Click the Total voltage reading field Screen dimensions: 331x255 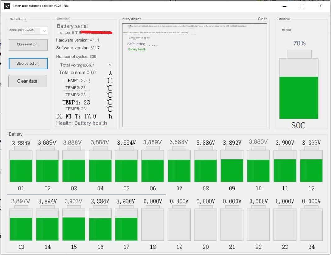78,65
